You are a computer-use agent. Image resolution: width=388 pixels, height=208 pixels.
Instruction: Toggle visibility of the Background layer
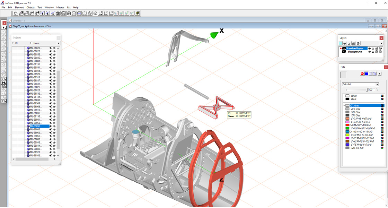click(369, 52)
